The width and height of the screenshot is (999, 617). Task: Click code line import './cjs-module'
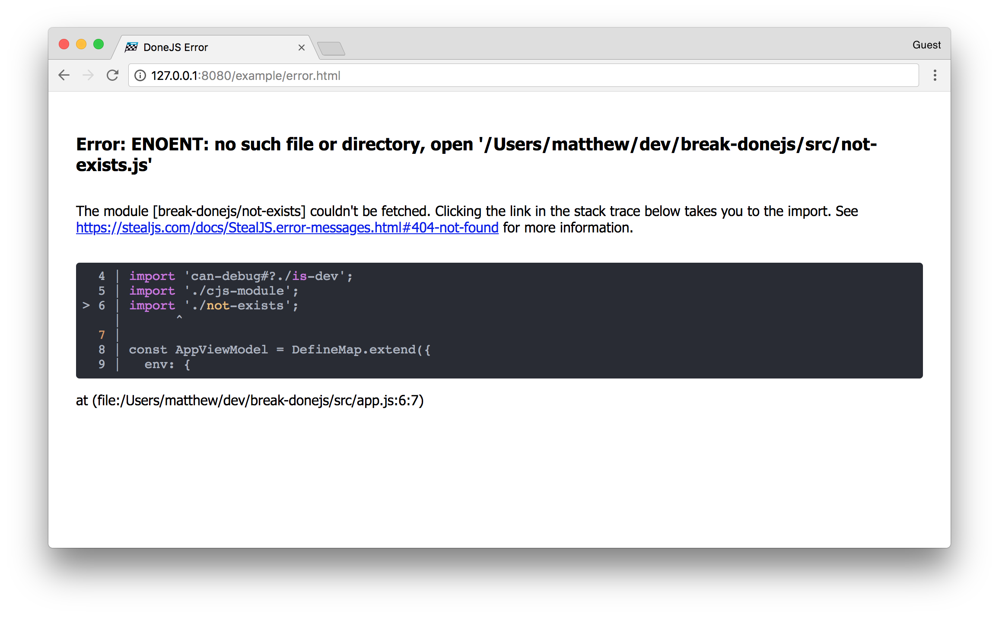[214, 291]
